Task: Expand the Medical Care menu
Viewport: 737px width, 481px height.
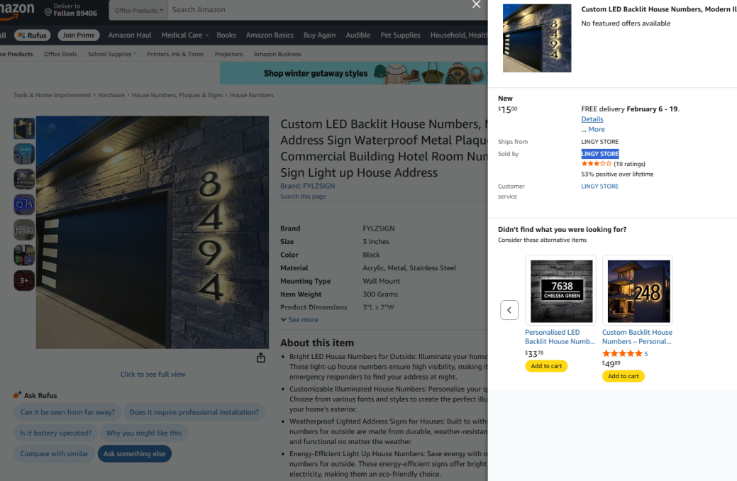Action: pyautogui.click(x=184, y=35)
